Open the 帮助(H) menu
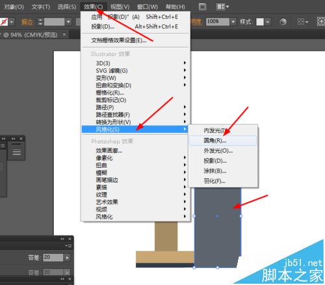 175,7
